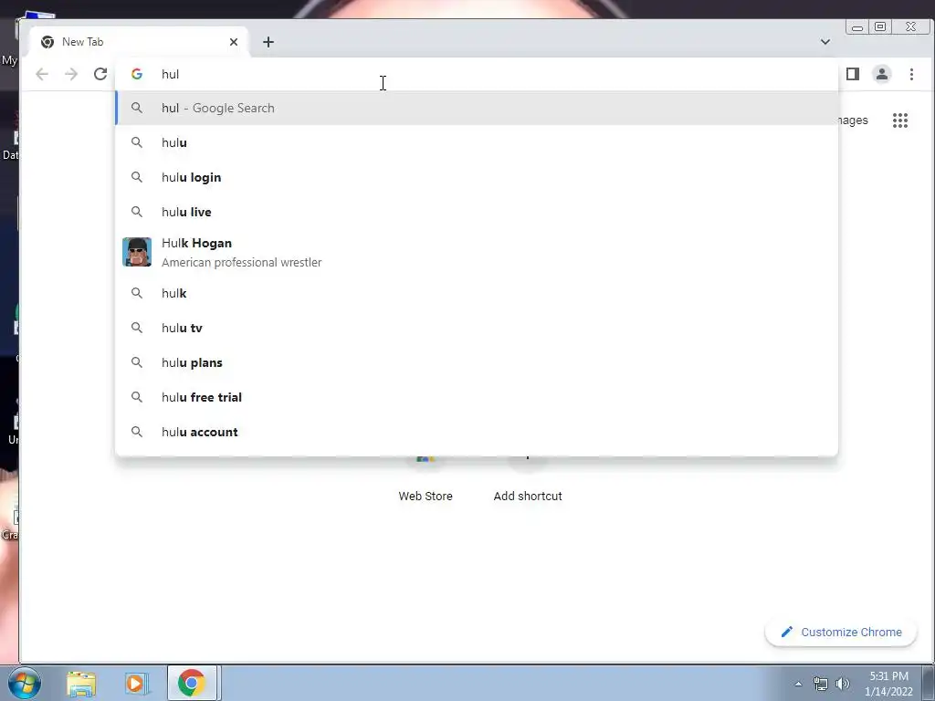This screenshot has height=701, width=935.
Task: Go back with the left arrow button
Action: coord(42,74)
